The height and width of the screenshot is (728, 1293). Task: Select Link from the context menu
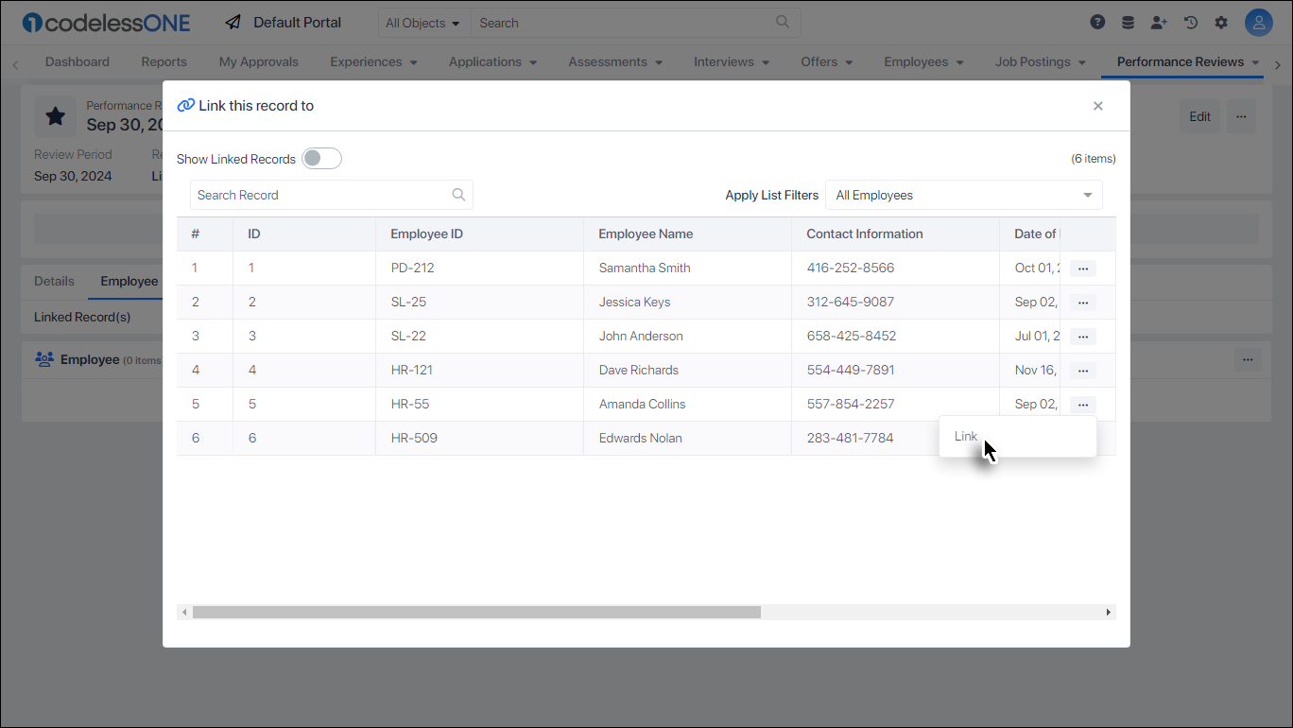(x=965, y=436)
